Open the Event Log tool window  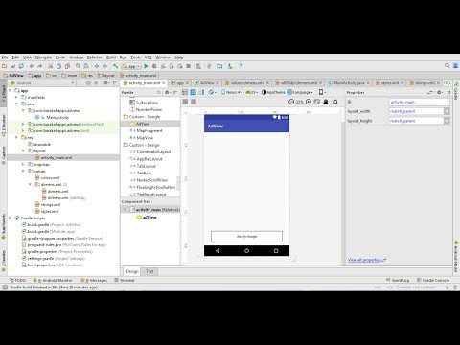[398, 280]
